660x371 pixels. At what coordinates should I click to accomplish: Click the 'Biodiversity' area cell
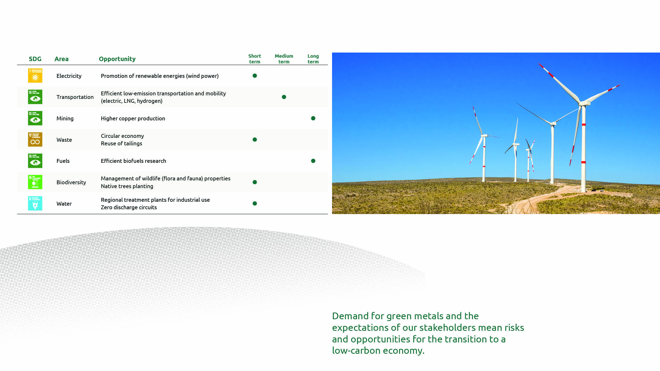[71, 182]
